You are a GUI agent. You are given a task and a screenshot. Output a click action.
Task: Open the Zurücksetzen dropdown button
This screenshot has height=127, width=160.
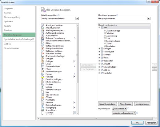pyautogui.click(x=119, y=108)
